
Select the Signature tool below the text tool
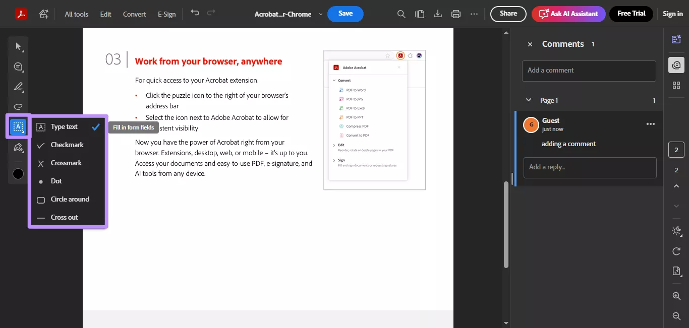[18, 148]
